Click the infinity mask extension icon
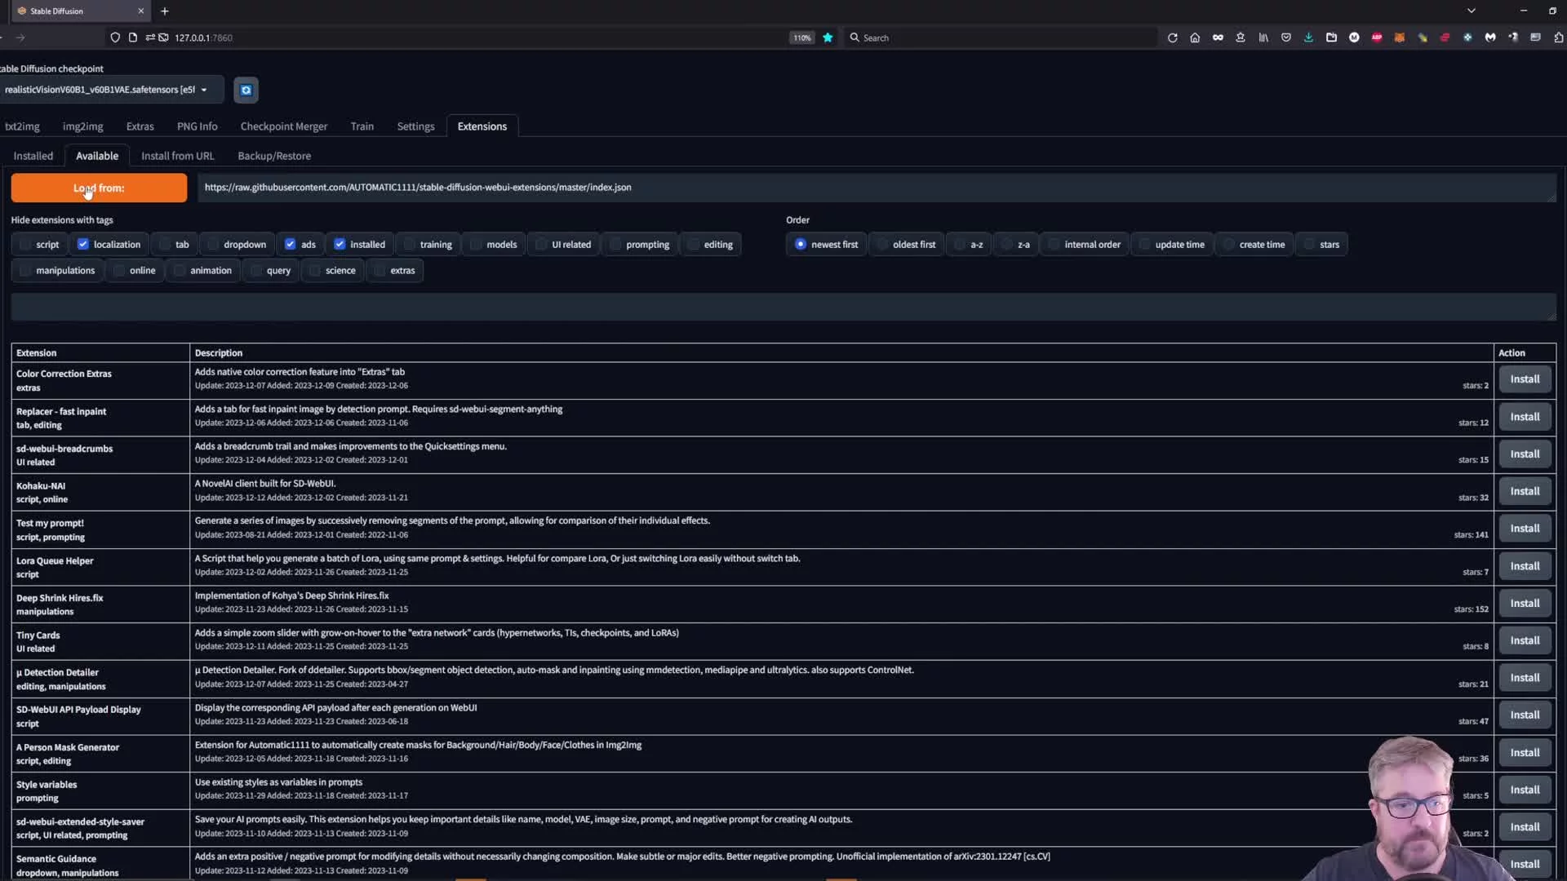This screenshot has height=881, width=1567. pos(1218,38)
